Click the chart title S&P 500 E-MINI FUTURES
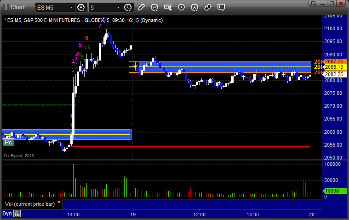This screenshot has height=220, width=349. coord(52,20)
